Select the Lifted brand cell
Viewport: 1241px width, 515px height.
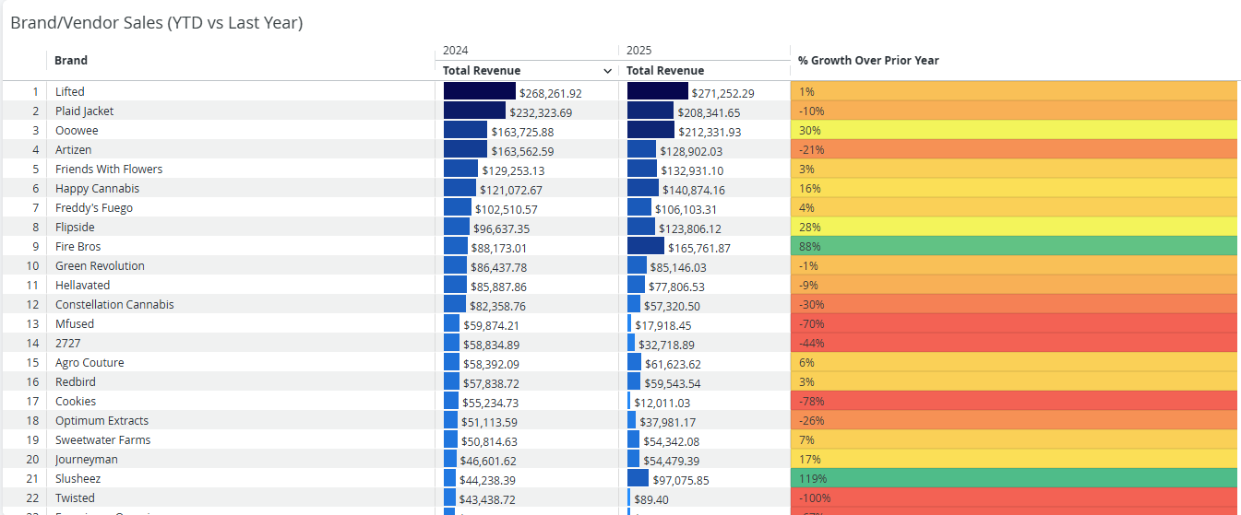tap(240, 91)
